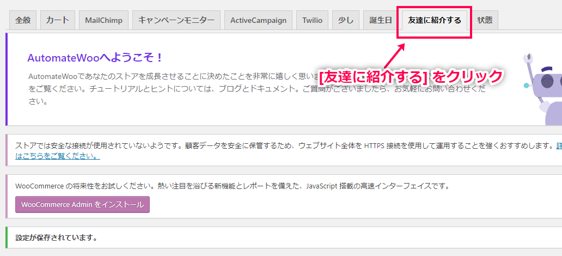This screenshot has height=256, width=562.
Task: Open the 誕生日 tab
Action: (x=381, y=20)
